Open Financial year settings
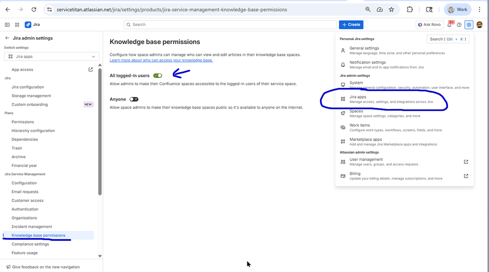The width and height of the screenshot is (489, 272). (x=24, y=165)
